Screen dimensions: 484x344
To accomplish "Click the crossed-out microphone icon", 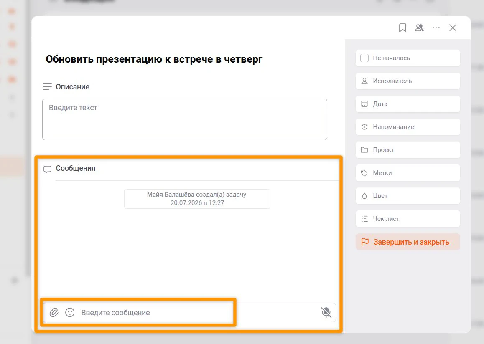I will [326, 312].
